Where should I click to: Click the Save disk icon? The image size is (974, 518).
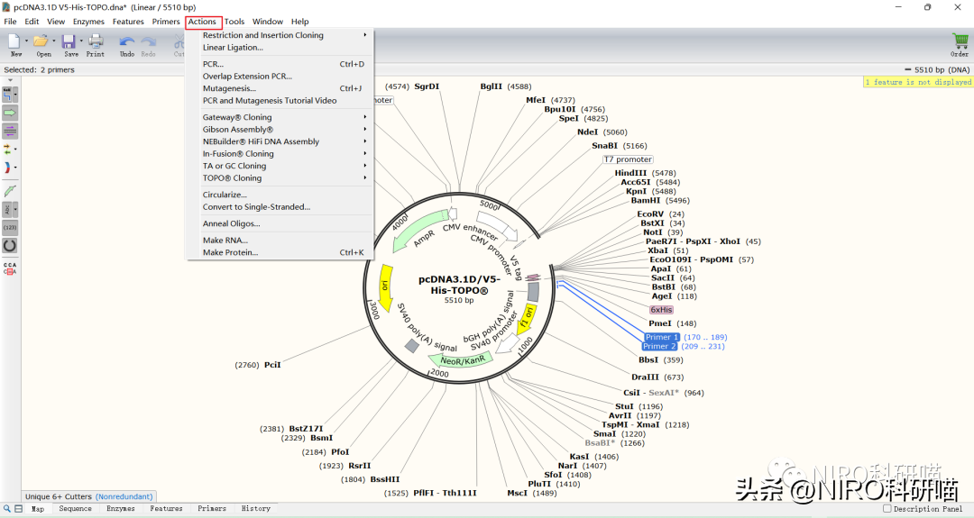click(x=69, y=41)
